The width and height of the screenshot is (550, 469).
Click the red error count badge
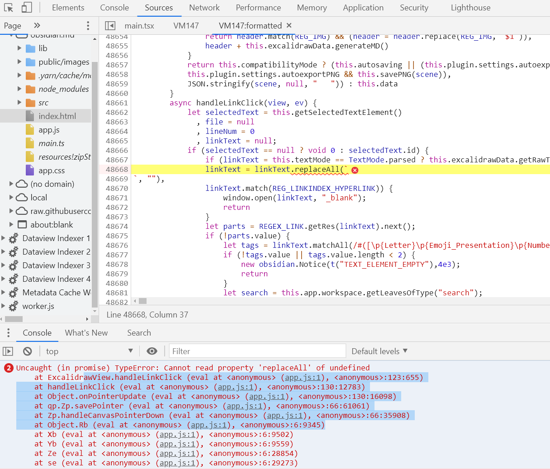coord(9,368)
